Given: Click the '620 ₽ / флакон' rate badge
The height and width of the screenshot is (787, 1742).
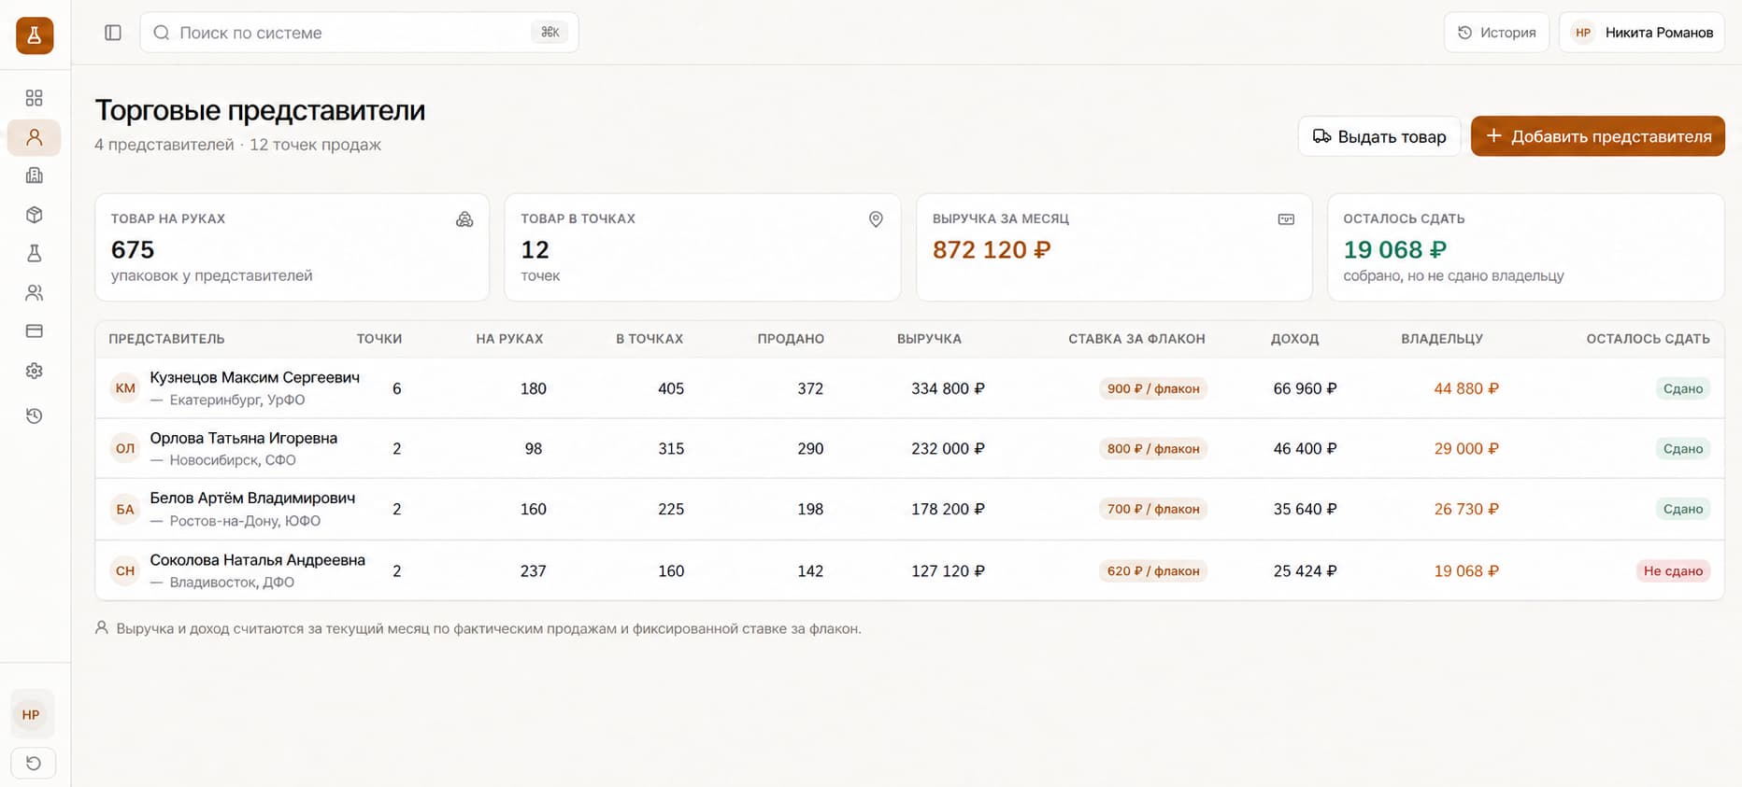Looking at the screenshot, I should click(x=1153, y=570).
